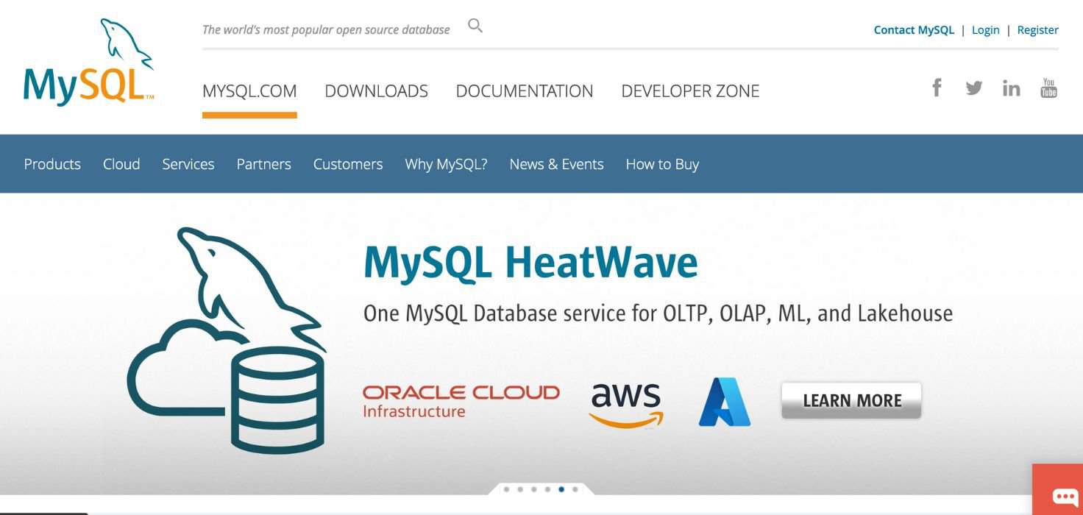Open the DOCUMENTATION tab
The width and height of the screenshot is (1083, 515).
point(525,90)
